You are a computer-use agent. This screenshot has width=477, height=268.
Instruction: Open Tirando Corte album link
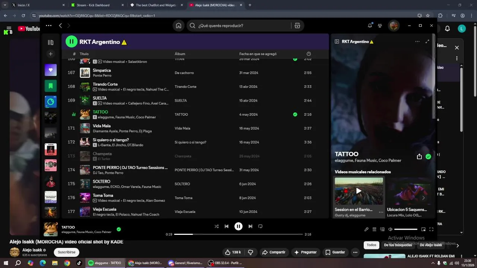tap(186, 87)
